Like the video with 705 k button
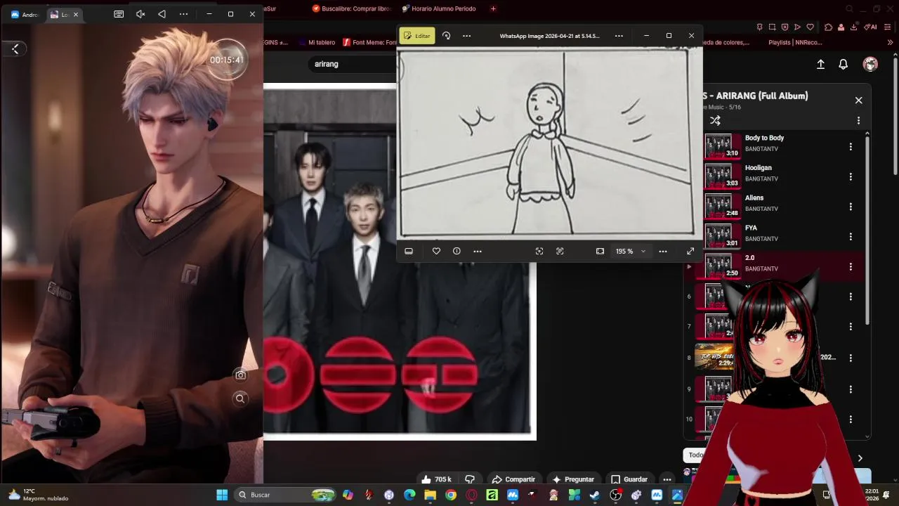Image resolution: width=899 pixels, height=506 pixels. [436, 479]
